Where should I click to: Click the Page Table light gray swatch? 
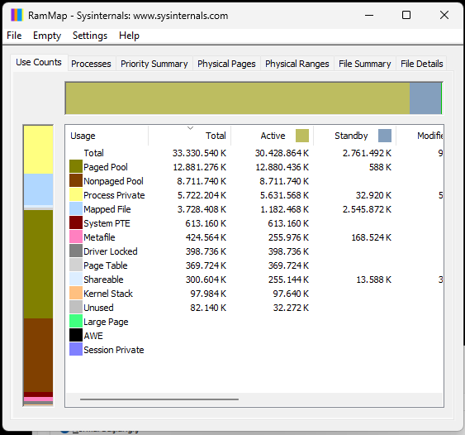76,265
